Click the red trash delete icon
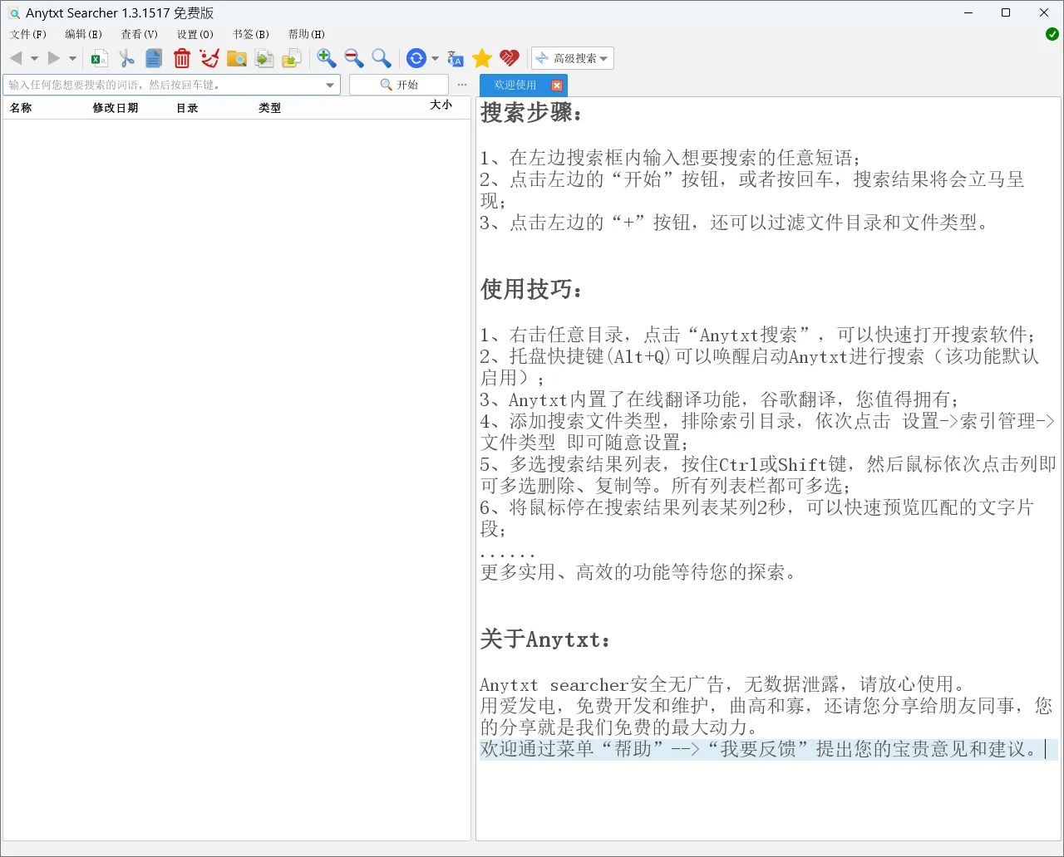This screenshot has width=1064, height=857. pyautogui.click(x=182, y=58)
